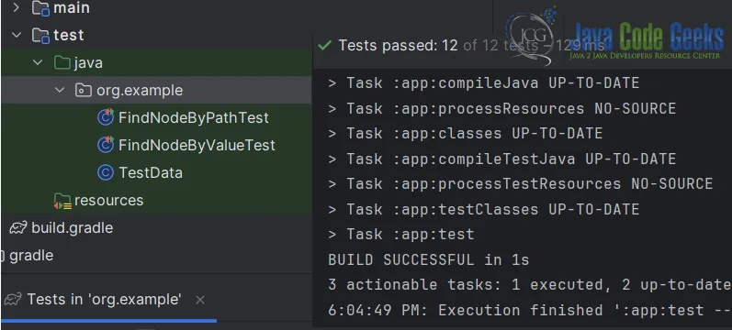Screen dimensions: 732x330
Task: Collapse the org.example package chevron
Action: [x=60, y=90]
